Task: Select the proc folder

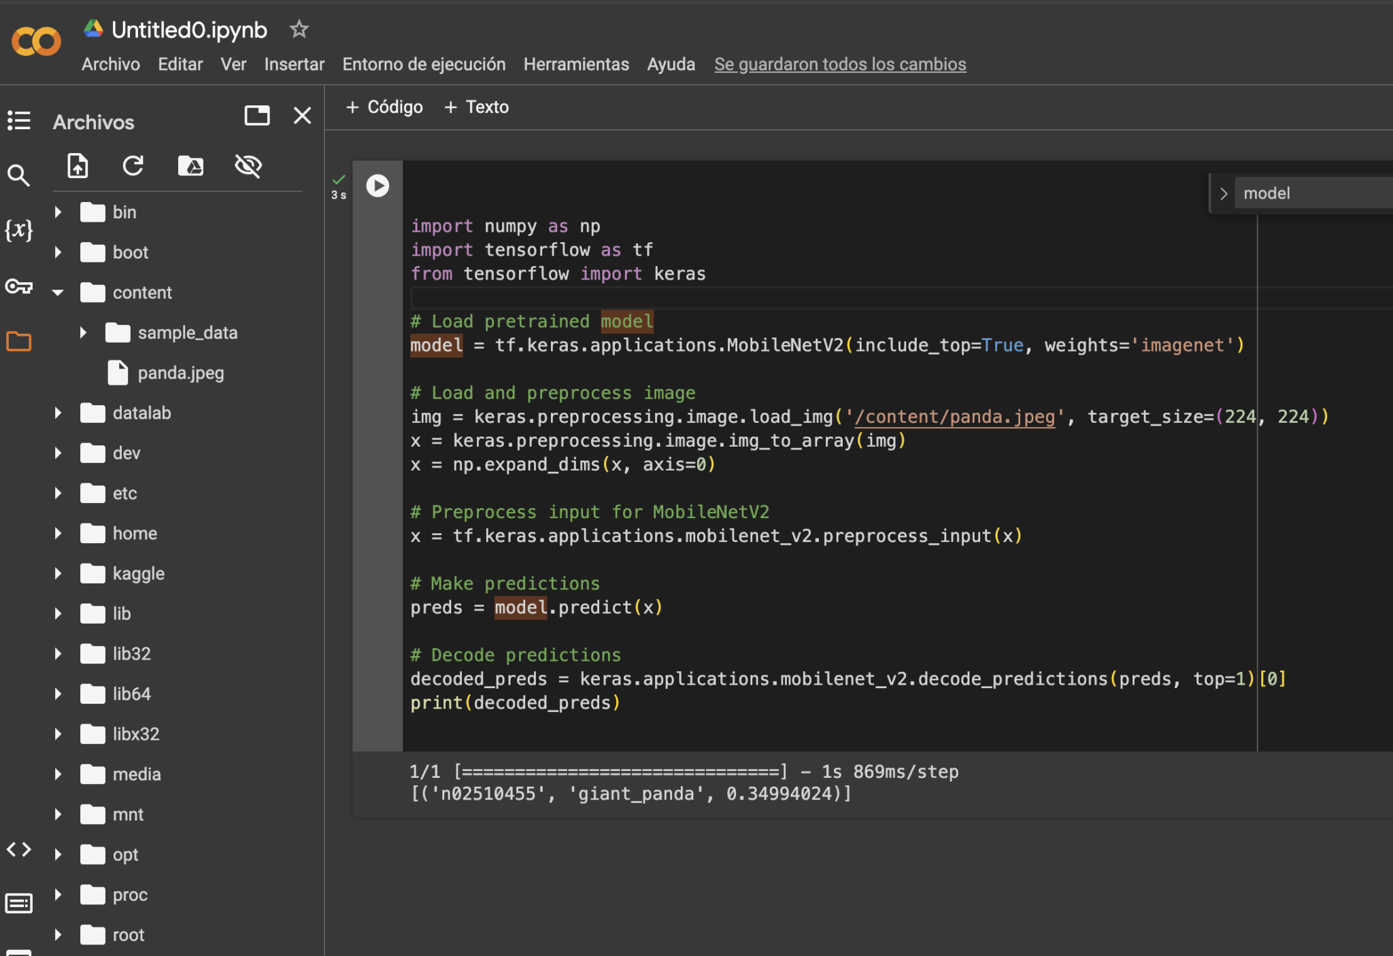Action: click(x=130, y=894)
